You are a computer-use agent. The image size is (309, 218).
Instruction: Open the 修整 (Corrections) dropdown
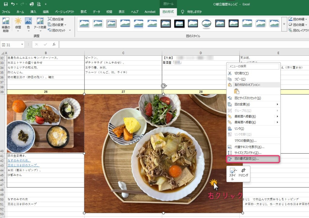coord(18,24)
